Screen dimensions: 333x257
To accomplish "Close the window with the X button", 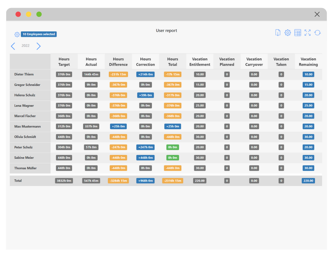I will tap(317, 14).
